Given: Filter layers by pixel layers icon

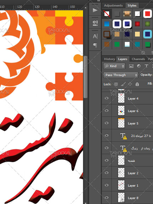Looking at the screenshot, I should point(131,66).
